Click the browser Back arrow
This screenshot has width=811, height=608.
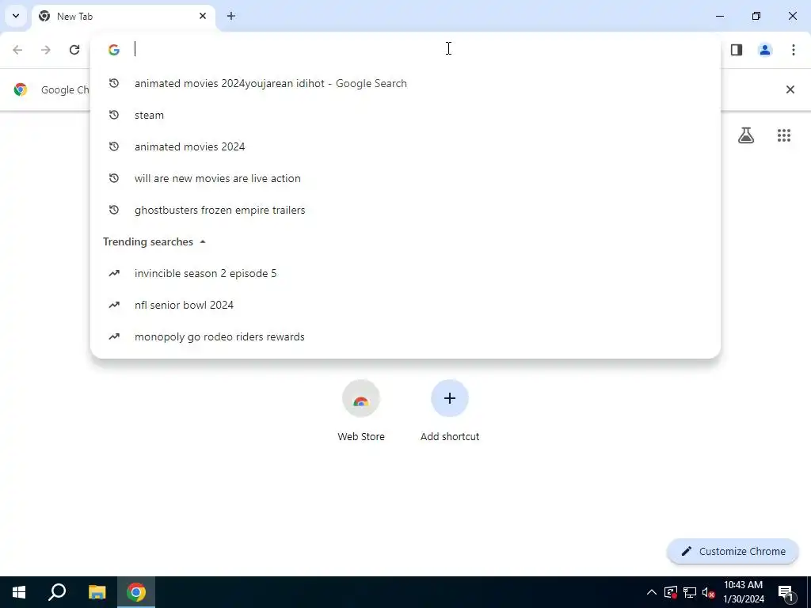(17, 50)
